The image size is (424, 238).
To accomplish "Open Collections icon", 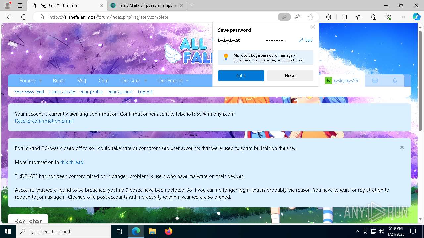I will tap(374, 17).
